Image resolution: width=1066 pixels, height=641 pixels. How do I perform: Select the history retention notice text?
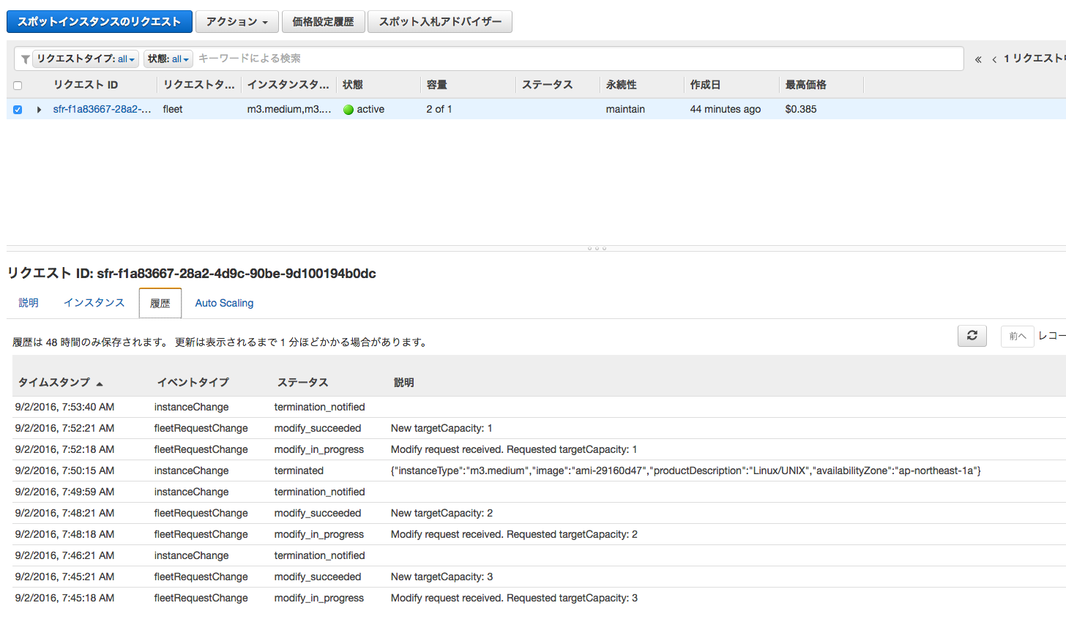point(220,342)
